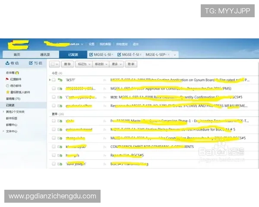Open the 设置 settings link
This screenshot has width=259, height=207.
pos(92,44)
